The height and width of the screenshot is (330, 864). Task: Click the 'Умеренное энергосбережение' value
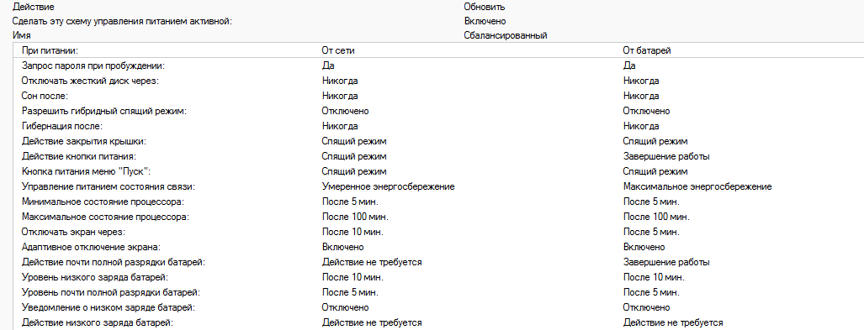[389, 187]
